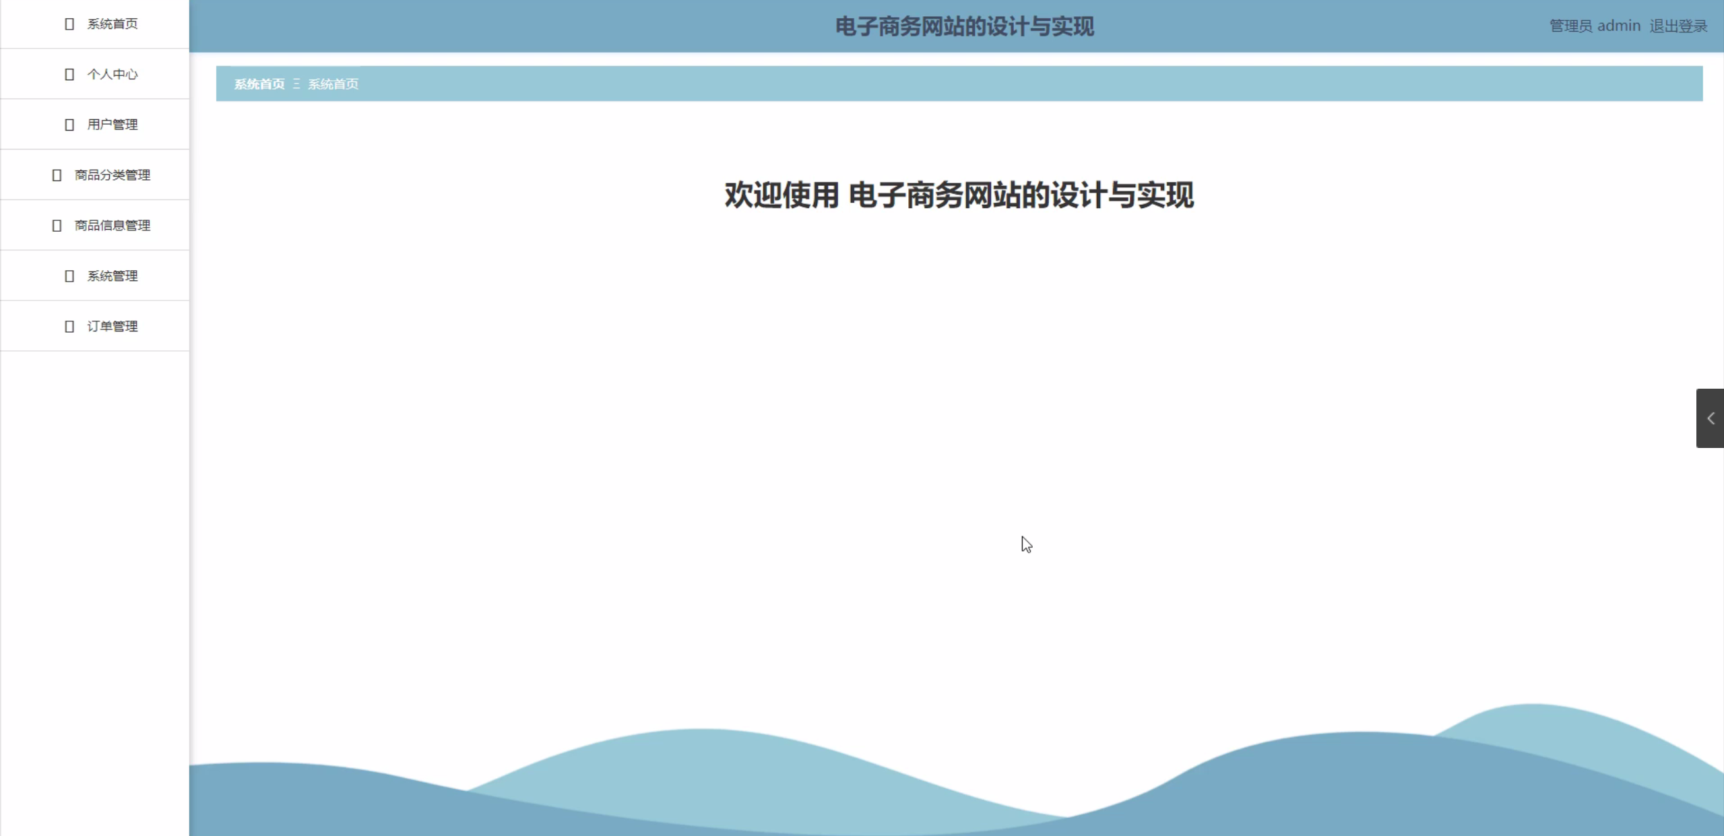Viewport: 1724px width, 836px height.
Task: Click the bold 系统首页 breadcrumb link
Action: point(259,84)
